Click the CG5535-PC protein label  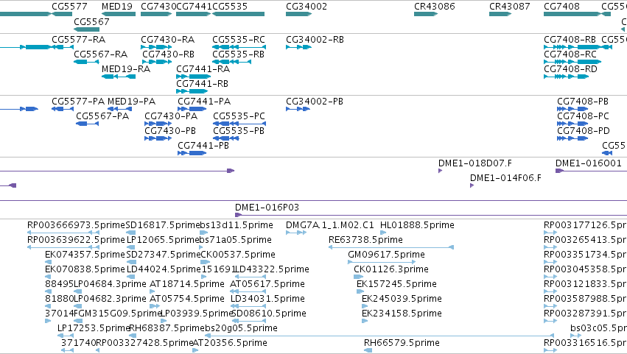(239, 116)
